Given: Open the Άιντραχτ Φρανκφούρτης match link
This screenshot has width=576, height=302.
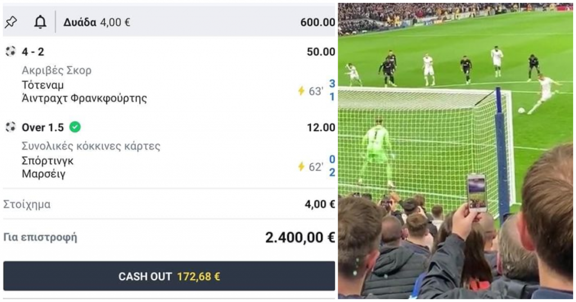Looking at the screenshot, I should click(84, 99).
